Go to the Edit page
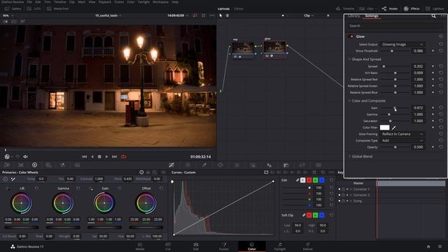448x252 pixels. pyautogui.click(x=196, y=246)
